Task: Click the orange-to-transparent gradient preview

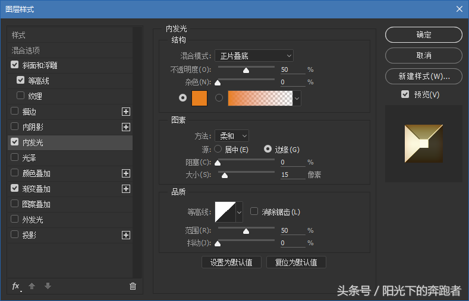Action: click(260, 98)
